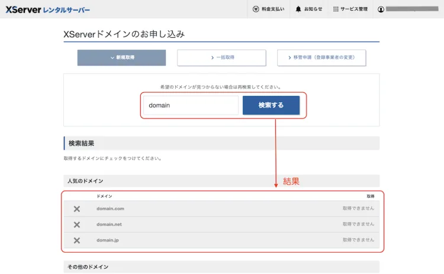Screen dimensions: 444x274
Task: Click the 希望のドメインが見つからない場合 hint text
Action: 221,87
